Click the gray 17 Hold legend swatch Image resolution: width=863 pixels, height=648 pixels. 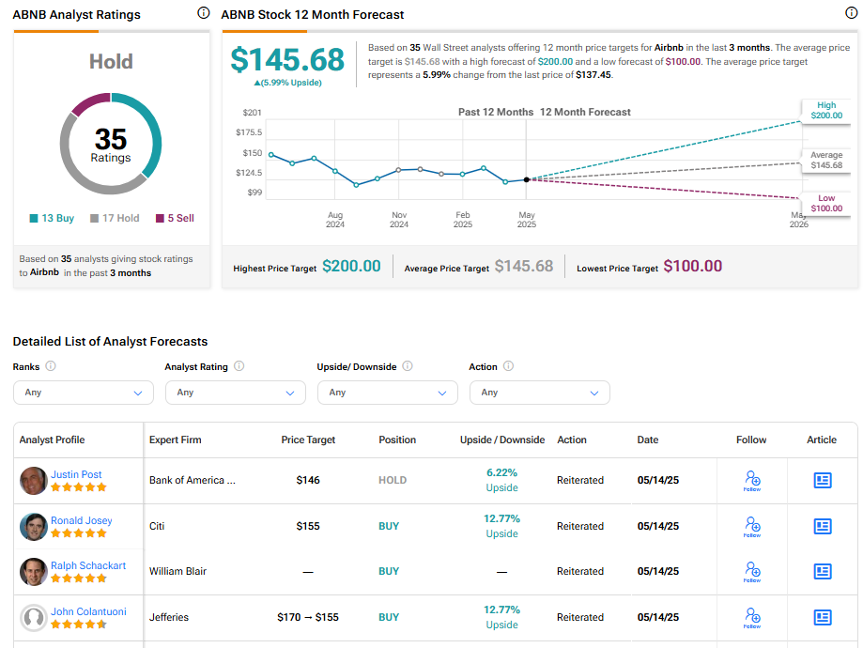(x=94, y=219)
